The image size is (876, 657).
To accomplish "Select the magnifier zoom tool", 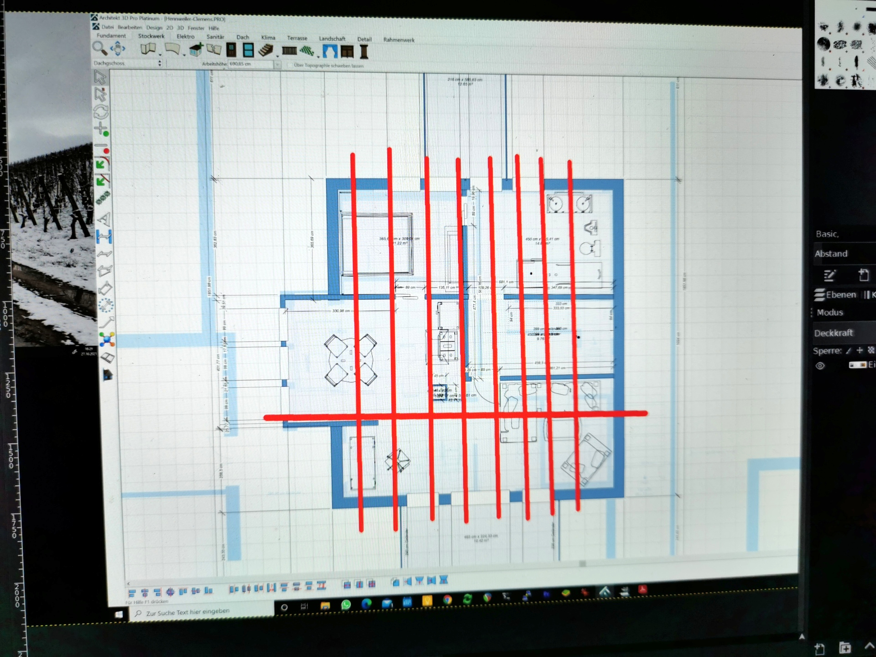I will 99,47.
